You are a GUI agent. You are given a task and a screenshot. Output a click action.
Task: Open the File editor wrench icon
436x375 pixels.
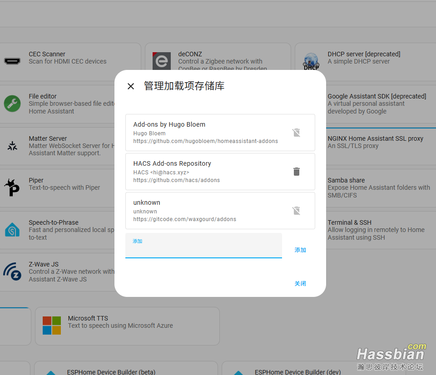point(12,104)
